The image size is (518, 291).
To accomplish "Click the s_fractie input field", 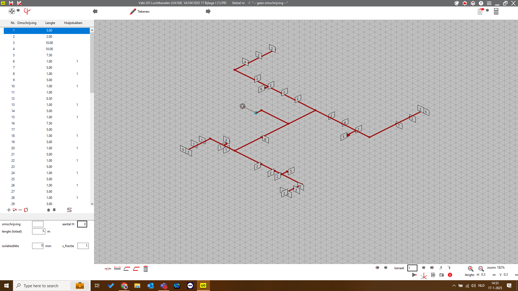I will 83,246.
